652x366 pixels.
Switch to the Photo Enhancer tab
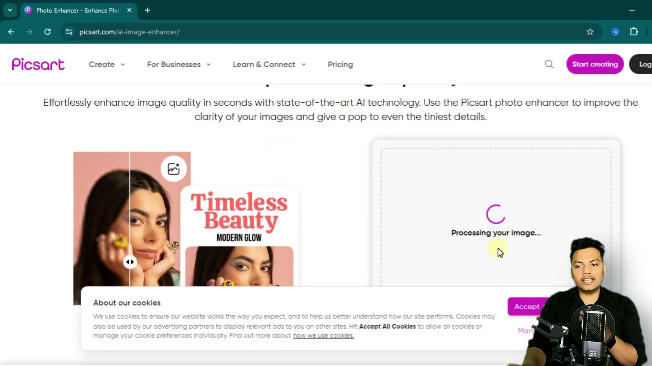(71, 10)
